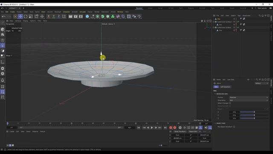Select the Soft Selection tab

point(225,87)
